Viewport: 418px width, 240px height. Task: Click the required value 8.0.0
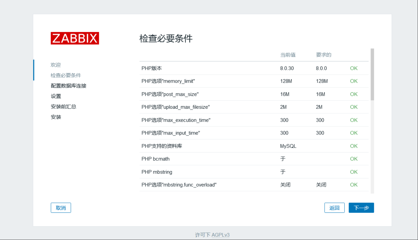pos(321,68)
